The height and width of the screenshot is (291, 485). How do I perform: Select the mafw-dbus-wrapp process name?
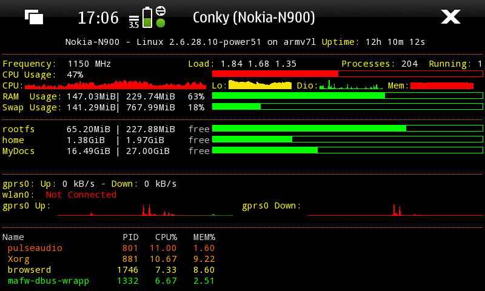tap(48, 281)
